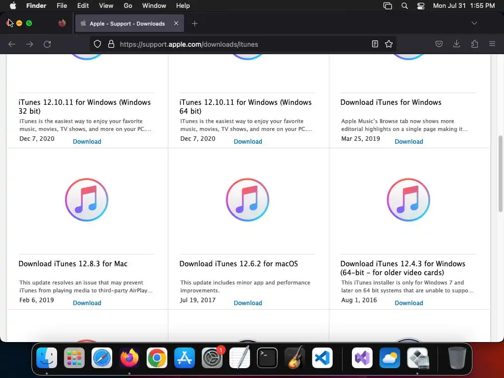Click the iTunes 12.6.2 for macOS icon
504x378 pixels.
coord(248,200)
